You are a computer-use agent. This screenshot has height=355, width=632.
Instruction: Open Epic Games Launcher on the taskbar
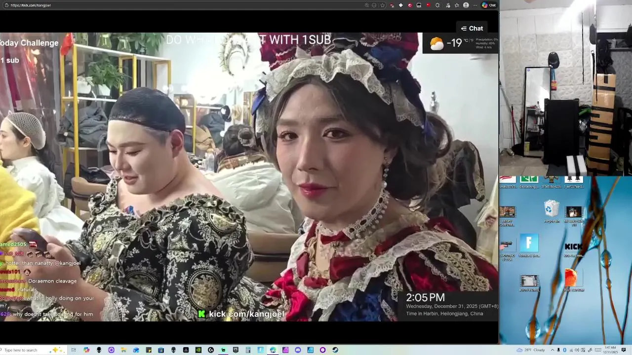click(x=236, y=350)
